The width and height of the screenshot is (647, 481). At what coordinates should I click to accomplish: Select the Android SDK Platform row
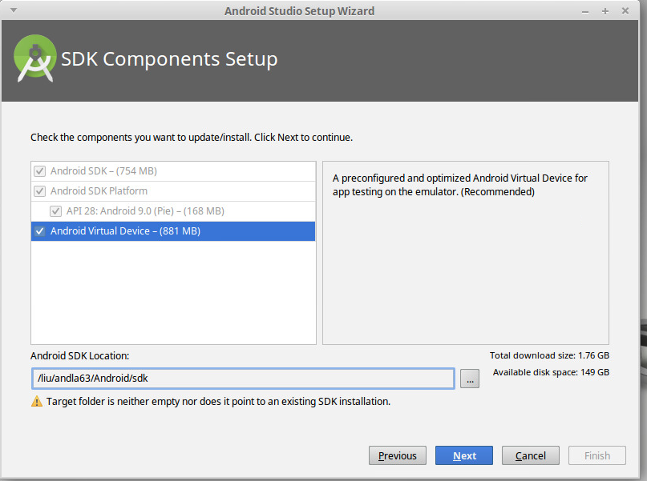click(x=173, y=191)
